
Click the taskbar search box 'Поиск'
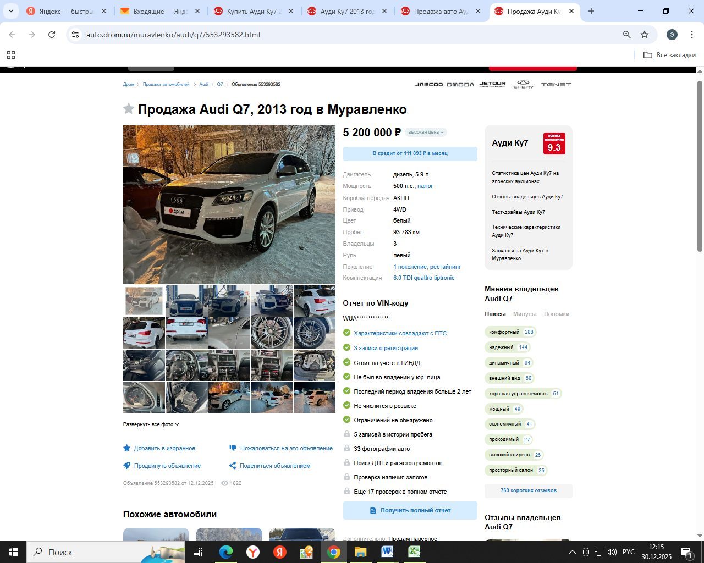click(105, 552)
